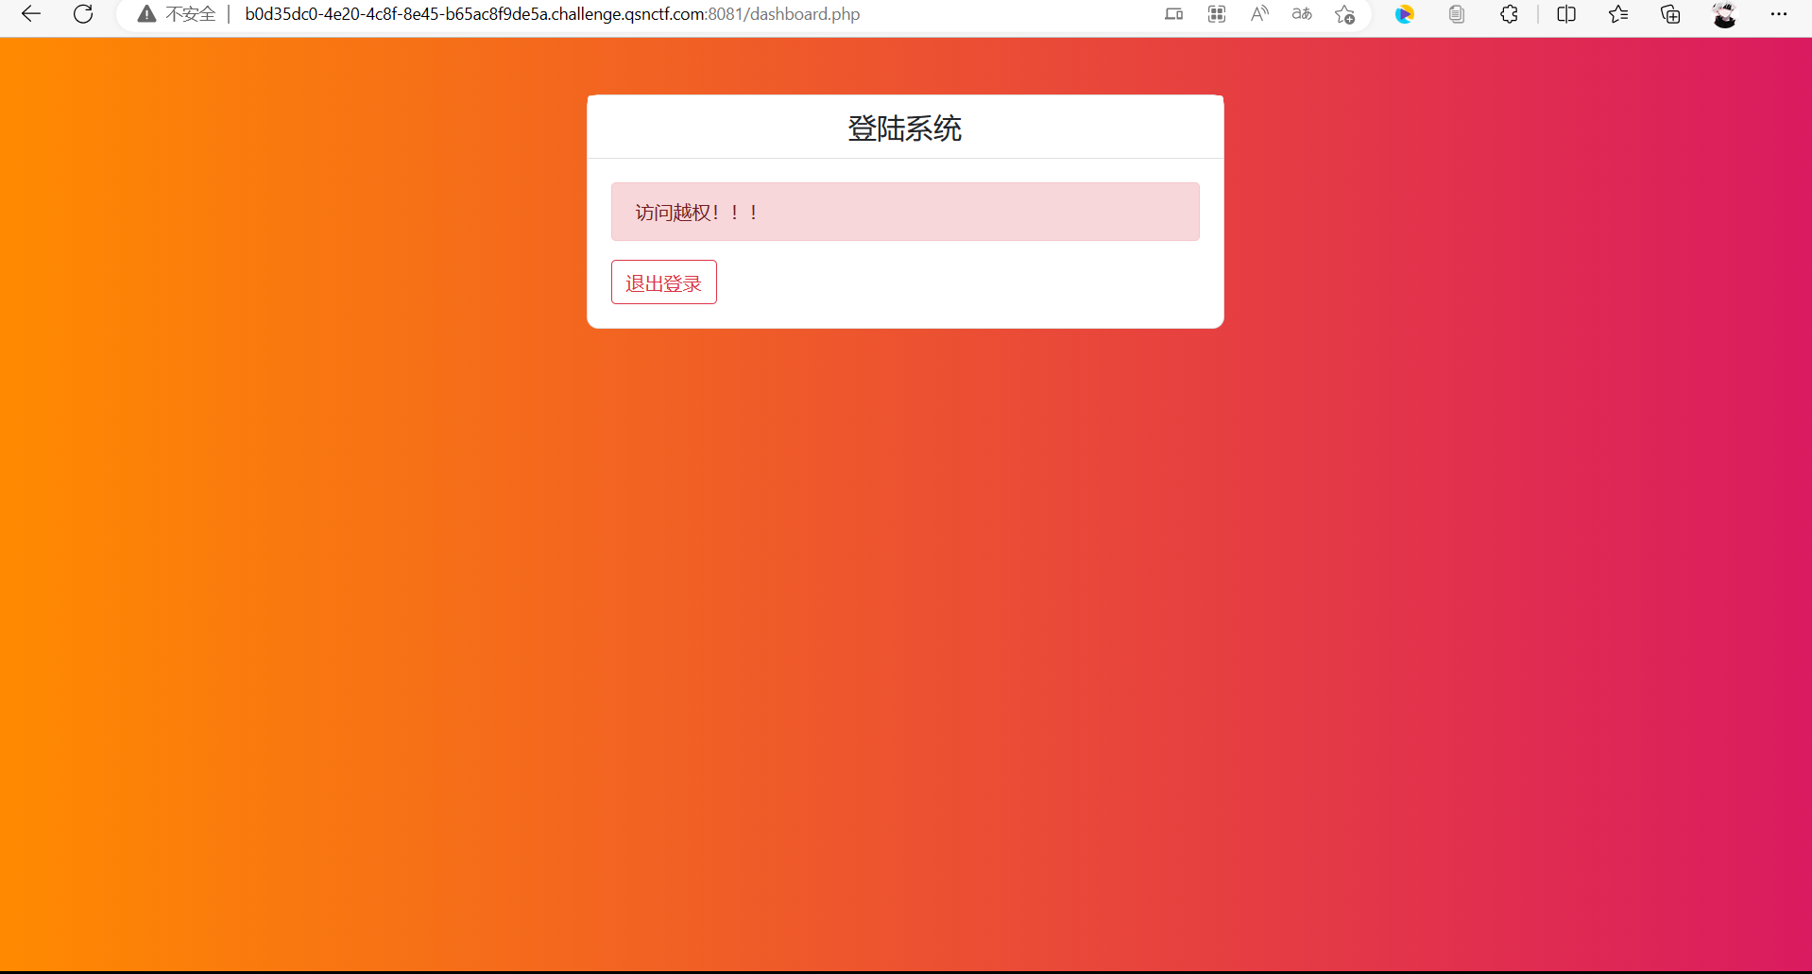Open the Extensions panel
This screenshot has width=1812, height=974.
[1510, 14]
